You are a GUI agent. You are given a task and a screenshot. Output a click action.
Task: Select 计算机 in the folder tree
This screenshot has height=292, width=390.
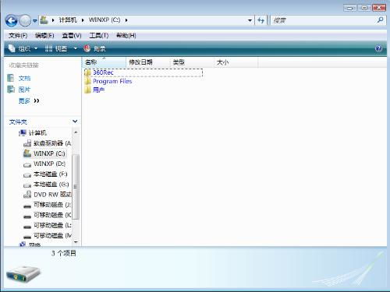click(37, 133)
